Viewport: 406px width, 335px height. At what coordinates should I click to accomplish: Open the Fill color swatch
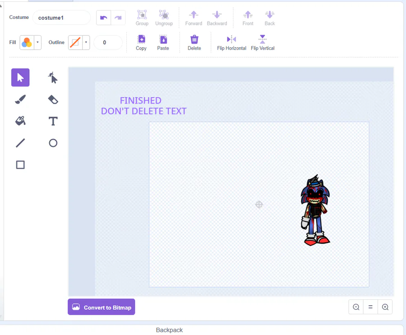(x=27, y=42)
